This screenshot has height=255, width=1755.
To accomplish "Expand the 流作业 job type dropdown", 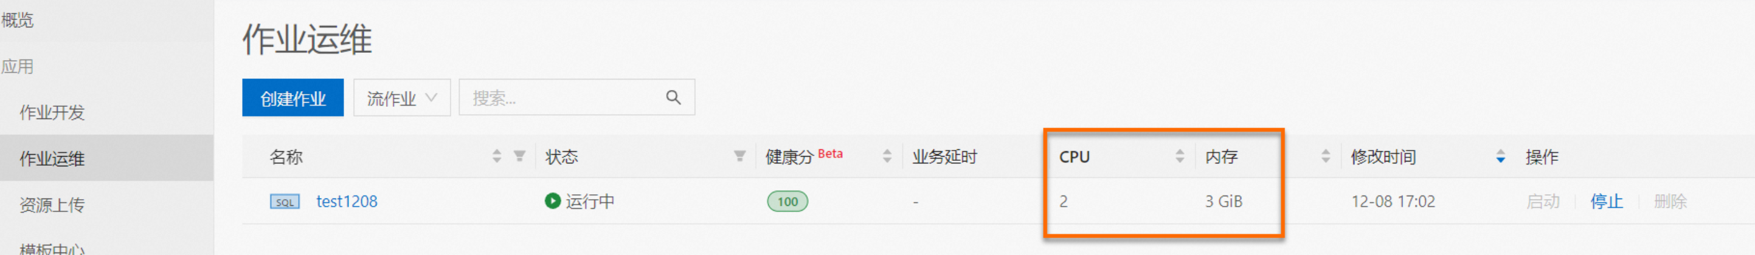I will click(402, 98).
